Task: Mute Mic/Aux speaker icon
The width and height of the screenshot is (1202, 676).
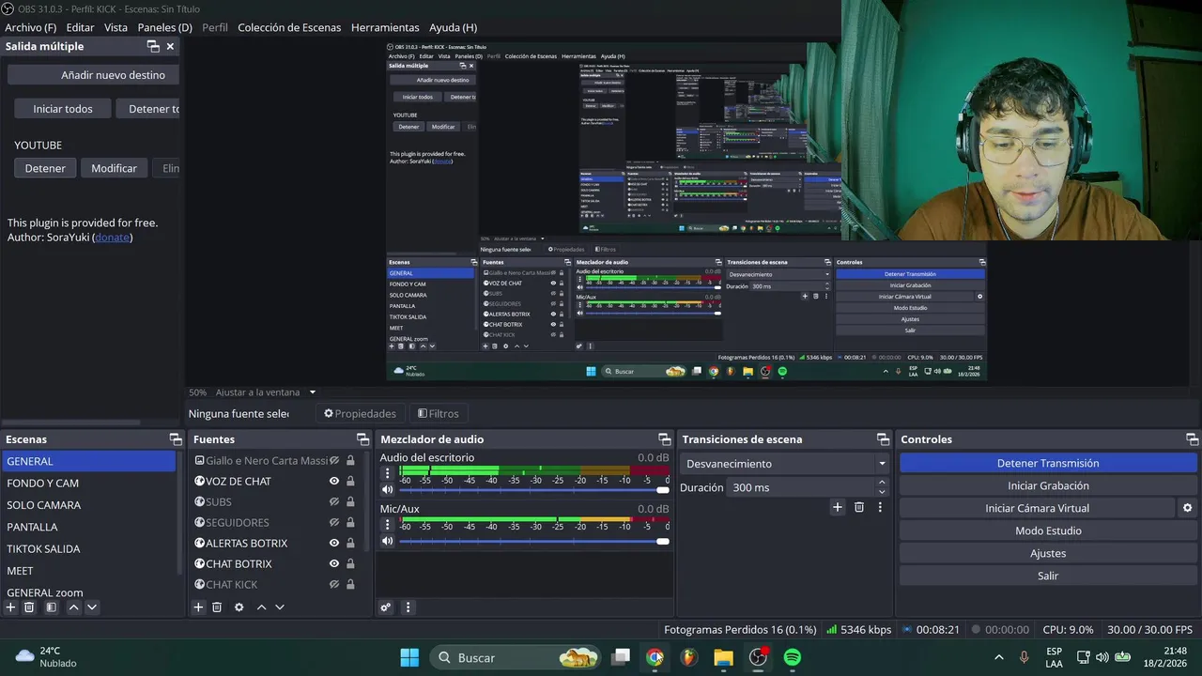Action: click(x=388, y=541)
